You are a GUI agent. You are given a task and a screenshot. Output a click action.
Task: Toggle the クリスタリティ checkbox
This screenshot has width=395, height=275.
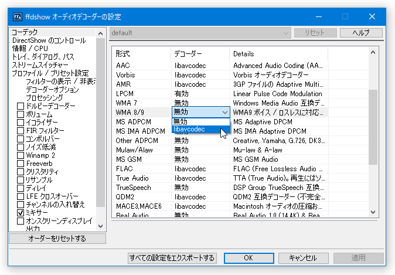coord(21,172)
